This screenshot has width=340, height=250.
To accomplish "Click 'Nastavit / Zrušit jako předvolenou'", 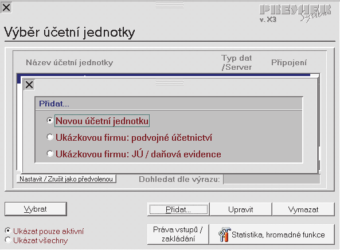I will point(67,179).
